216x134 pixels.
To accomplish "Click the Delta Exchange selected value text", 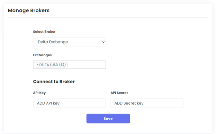I will pyautogui.click(x=53, y=42).
